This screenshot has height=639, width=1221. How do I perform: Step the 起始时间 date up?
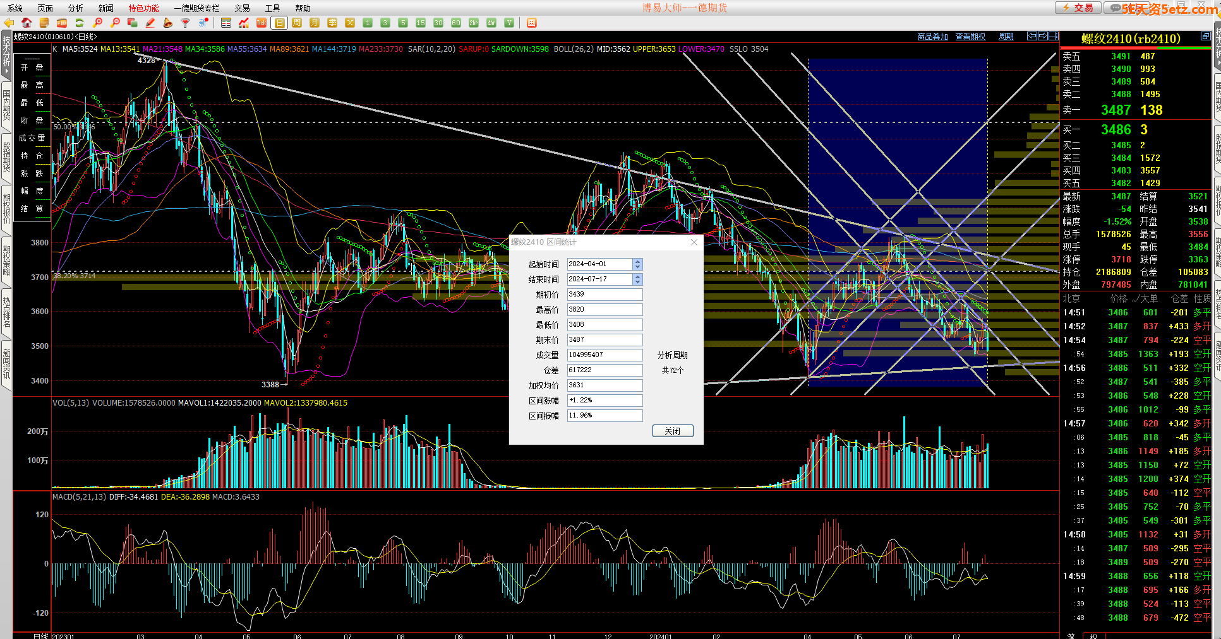click(x=637, y=261)
